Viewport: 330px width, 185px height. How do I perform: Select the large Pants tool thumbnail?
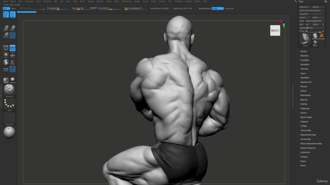point(305,40)
